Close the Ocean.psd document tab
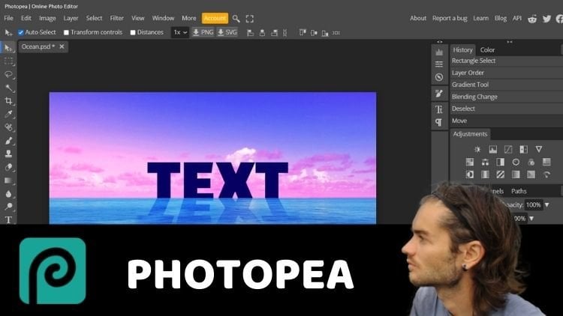The image size is (563, 316). (62, 46)
